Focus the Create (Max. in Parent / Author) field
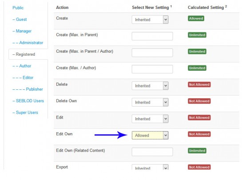This screenshot has width=242, height=180. 152,53
